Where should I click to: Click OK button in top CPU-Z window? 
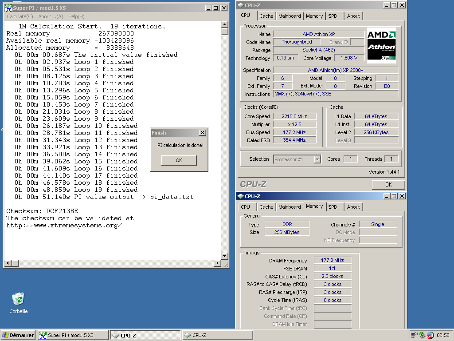388,184
